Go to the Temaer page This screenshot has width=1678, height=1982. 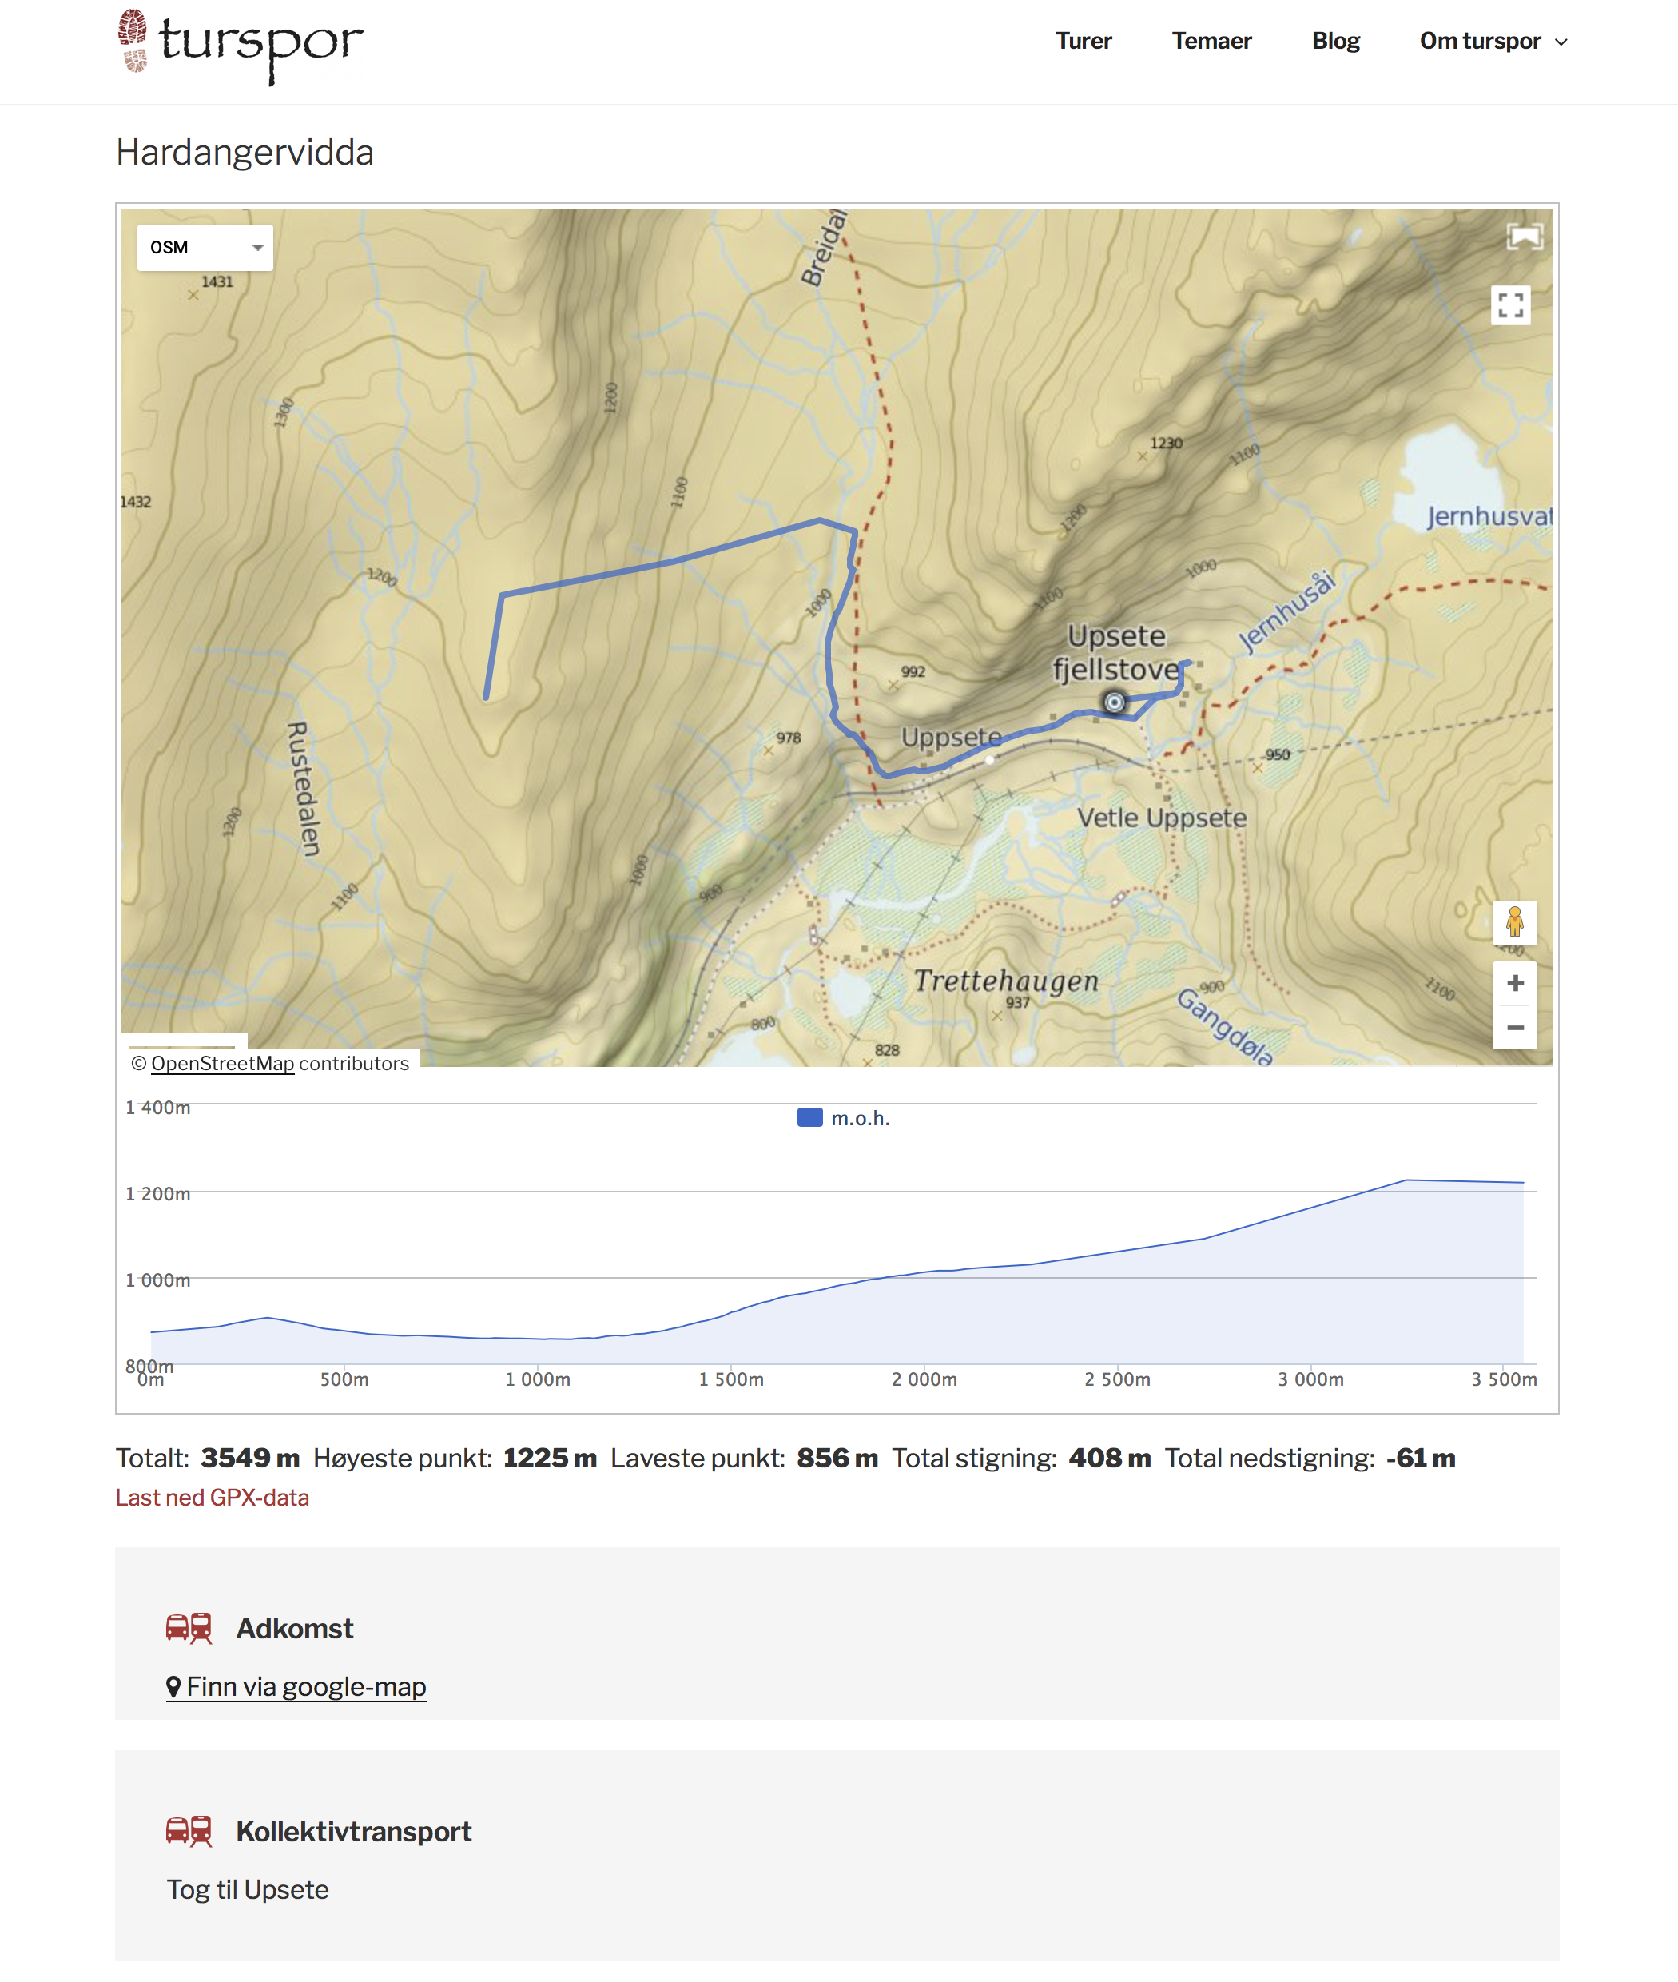1211,41
